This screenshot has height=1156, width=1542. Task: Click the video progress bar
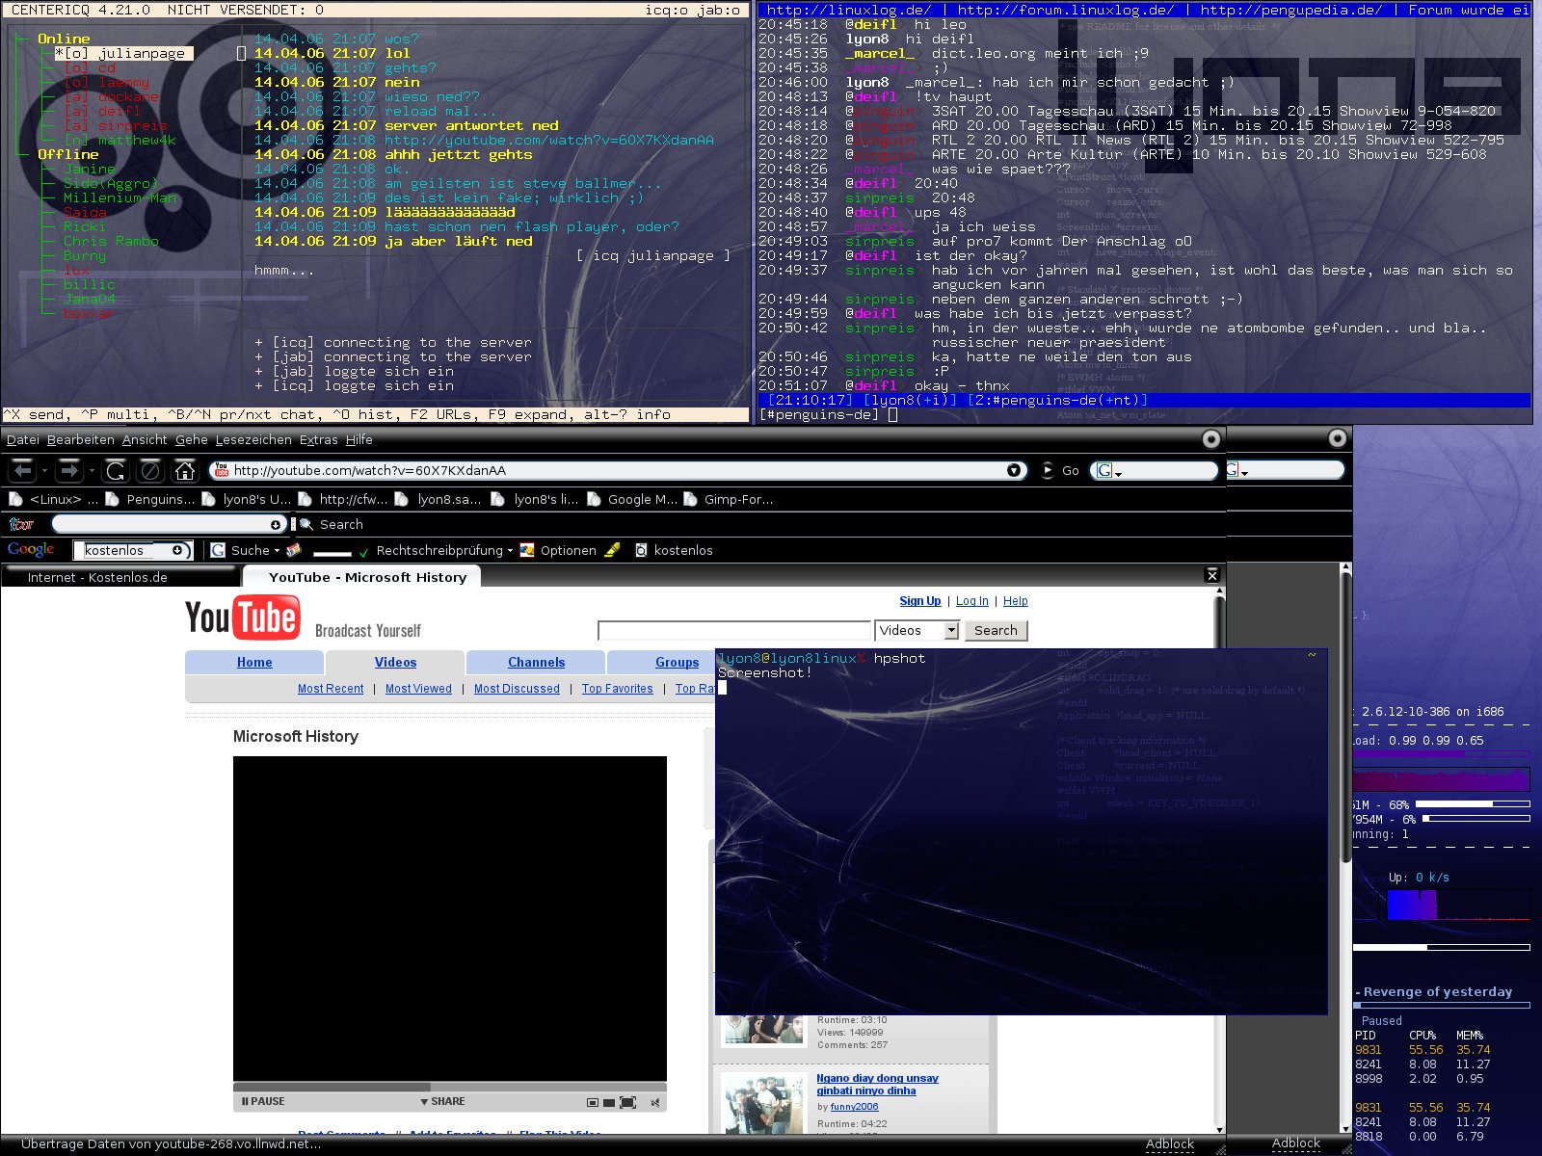click(449, 1087)
